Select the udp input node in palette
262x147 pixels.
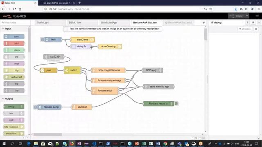[x=14, y=91]
